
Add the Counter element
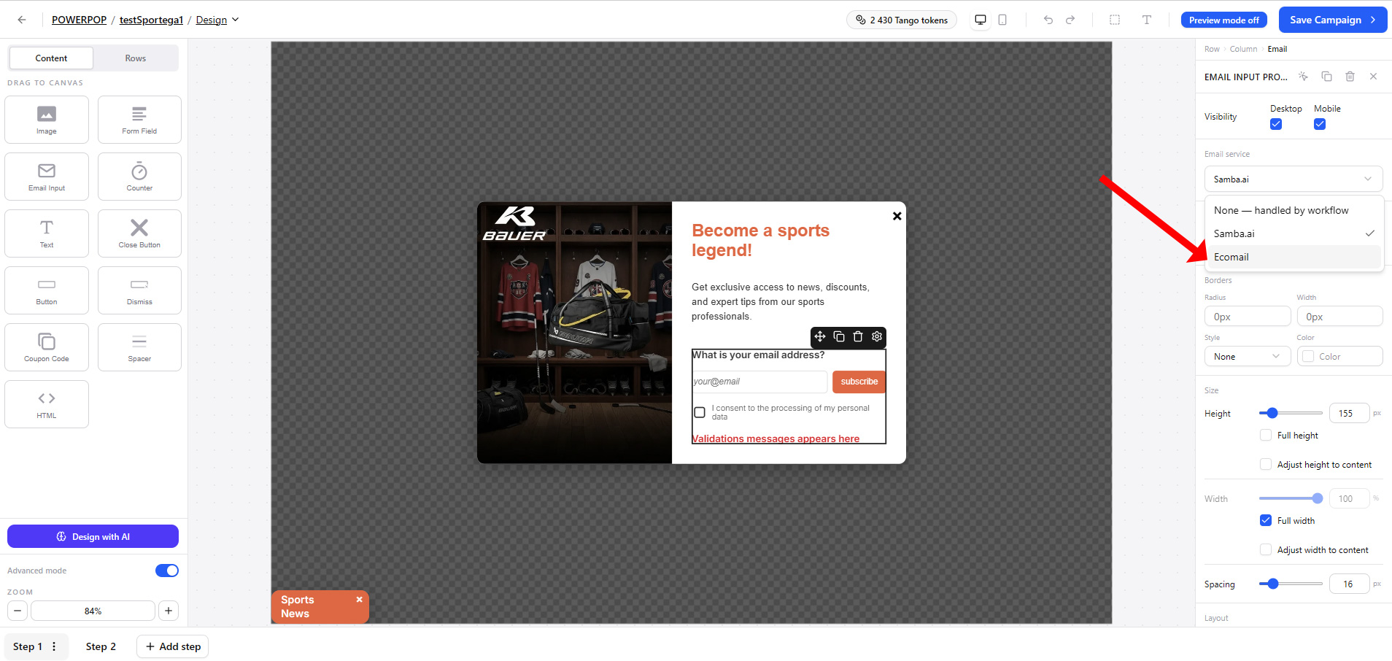point(139,177)
